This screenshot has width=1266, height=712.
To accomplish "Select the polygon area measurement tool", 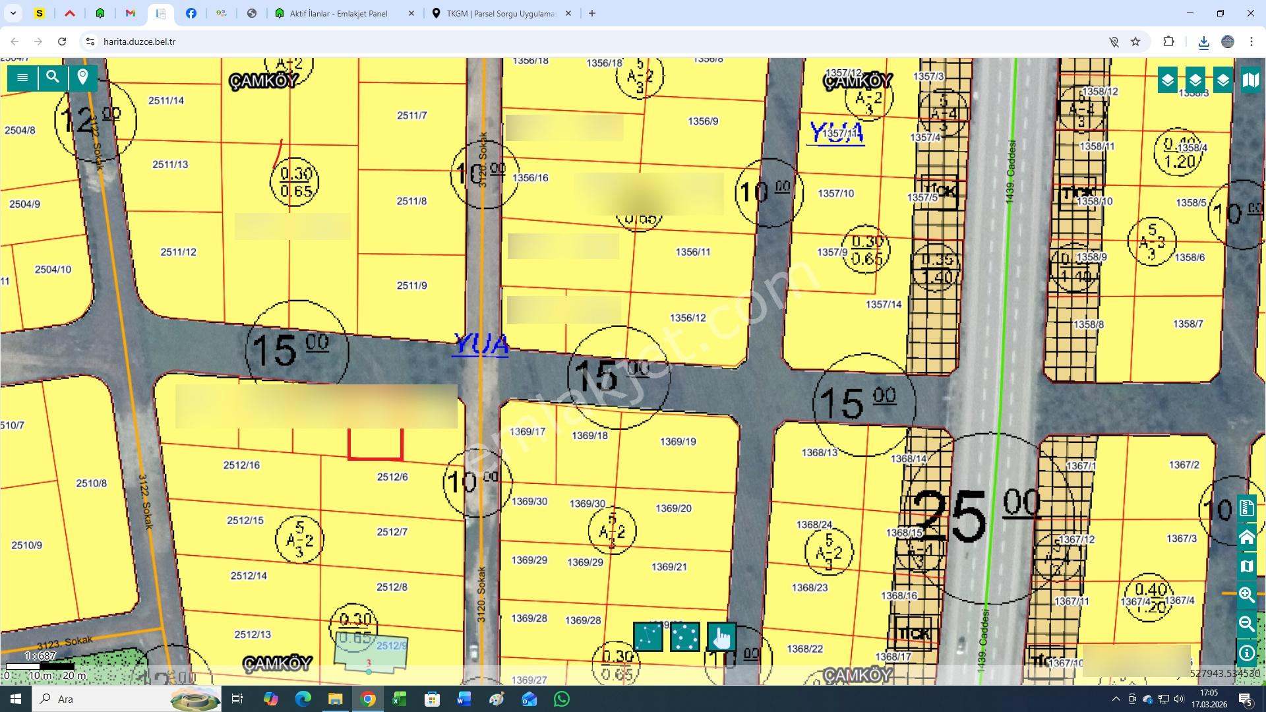I will tap(685, 637).
